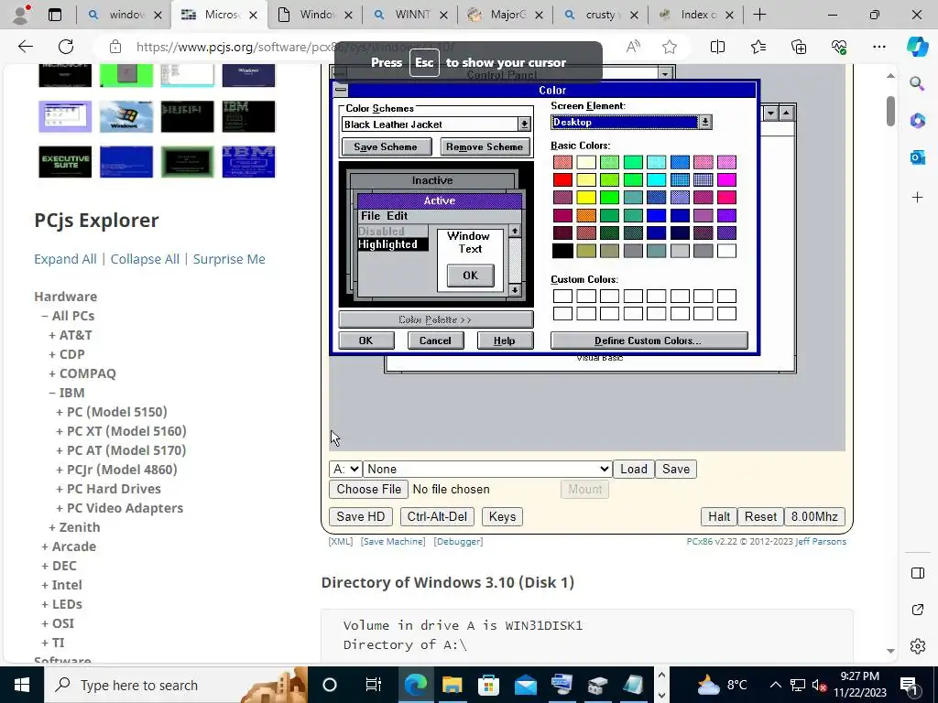The image size is (938, 703).
Task: Cancel the Color dialog
Action: [435, 341]
